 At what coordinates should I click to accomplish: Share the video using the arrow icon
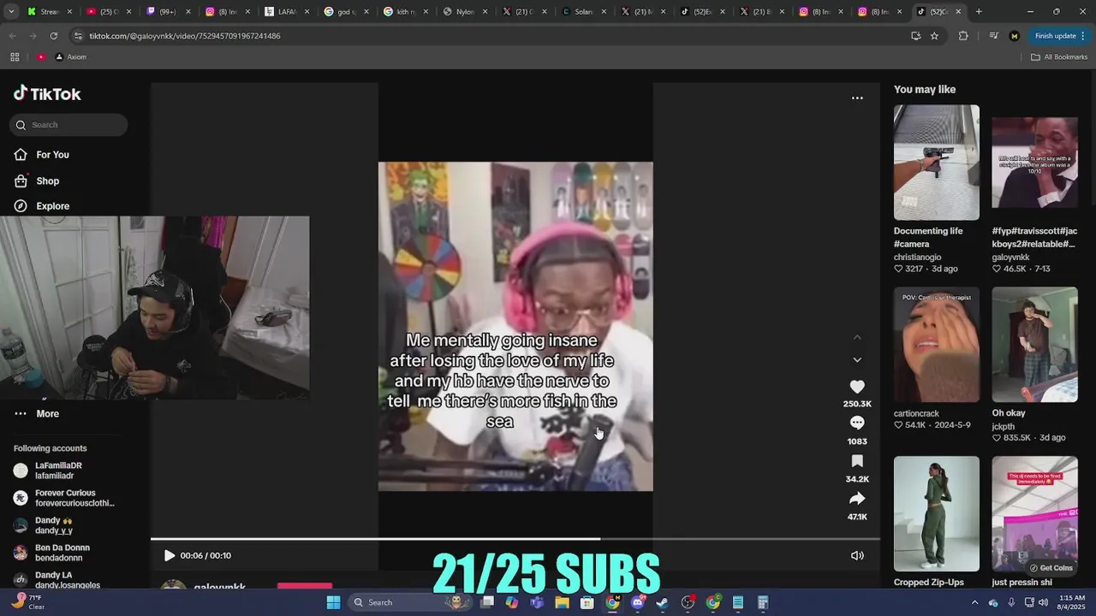(857, 499)
